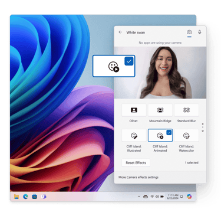Show hidden icons in system tray
The height and width of the screenshot is (216, 221).
click(139, 197)
